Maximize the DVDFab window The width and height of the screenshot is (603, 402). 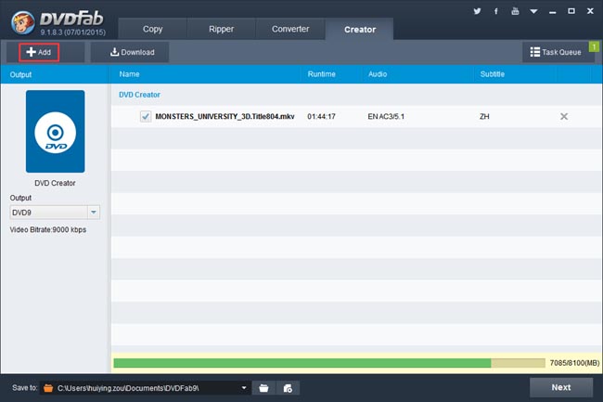coord(571,11)
